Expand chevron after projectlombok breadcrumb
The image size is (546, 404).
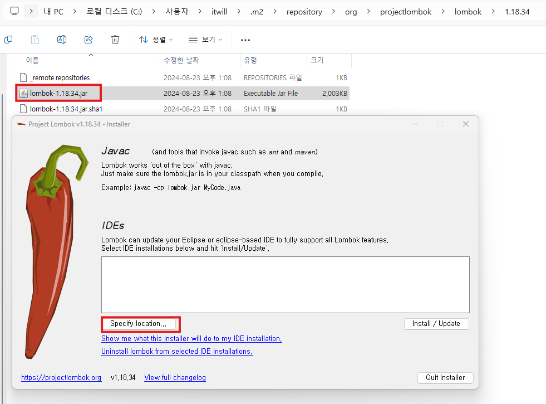443,11
